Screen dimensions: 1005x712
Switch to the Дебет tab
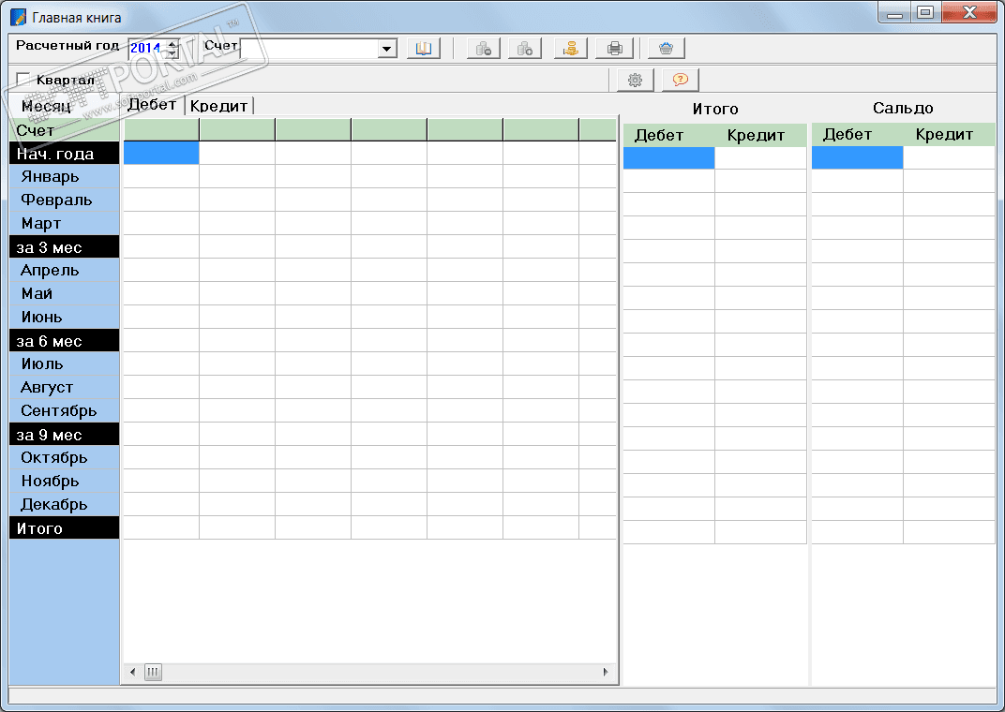click(x=153, y=104)
